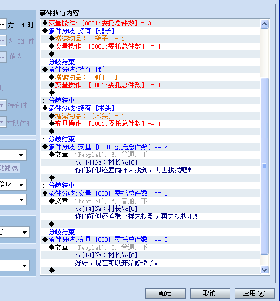Screen dimensions: 280x301
Task: Select condition line 委托总件数 == 1
Action: pos(150,193)
